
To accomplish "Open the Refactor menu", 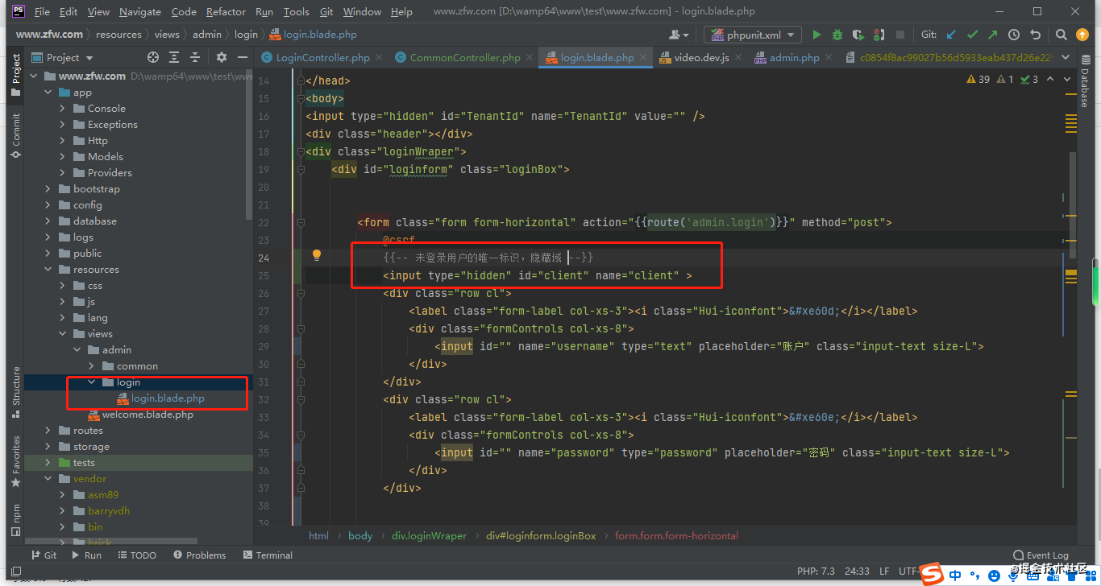I will pyautogui.click(x=226, y=11).
